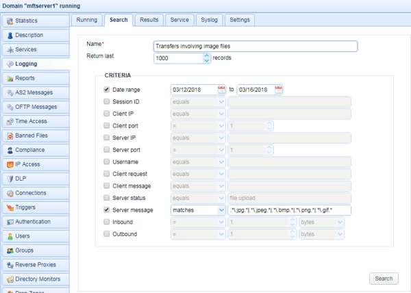Viewport: 411px width, 293px height.
Task: Click the Reverse Proxies icon
Action: click(x=10, y=265)
